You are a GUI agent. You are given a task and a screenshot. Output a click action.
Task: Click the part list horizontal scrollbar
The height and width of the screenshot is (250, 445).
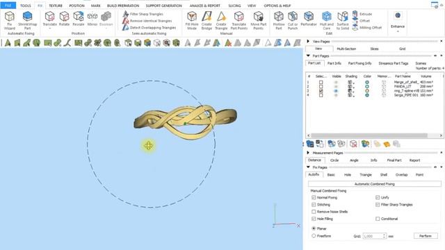369,135
